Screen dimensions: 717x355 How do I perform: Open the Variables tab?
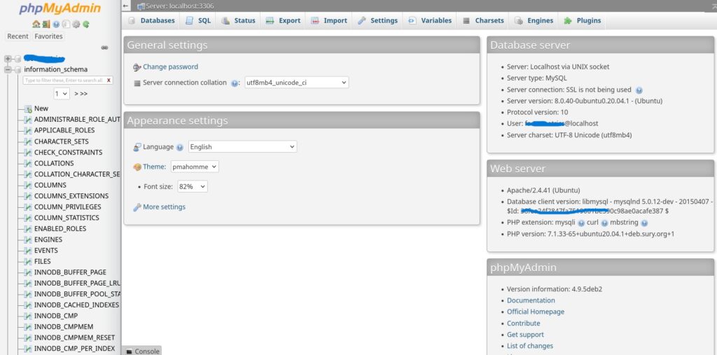click(430, 20)
